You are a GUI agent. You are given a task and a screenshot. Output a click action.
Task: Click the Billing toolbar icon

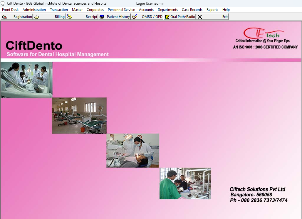tap(37, 17)
